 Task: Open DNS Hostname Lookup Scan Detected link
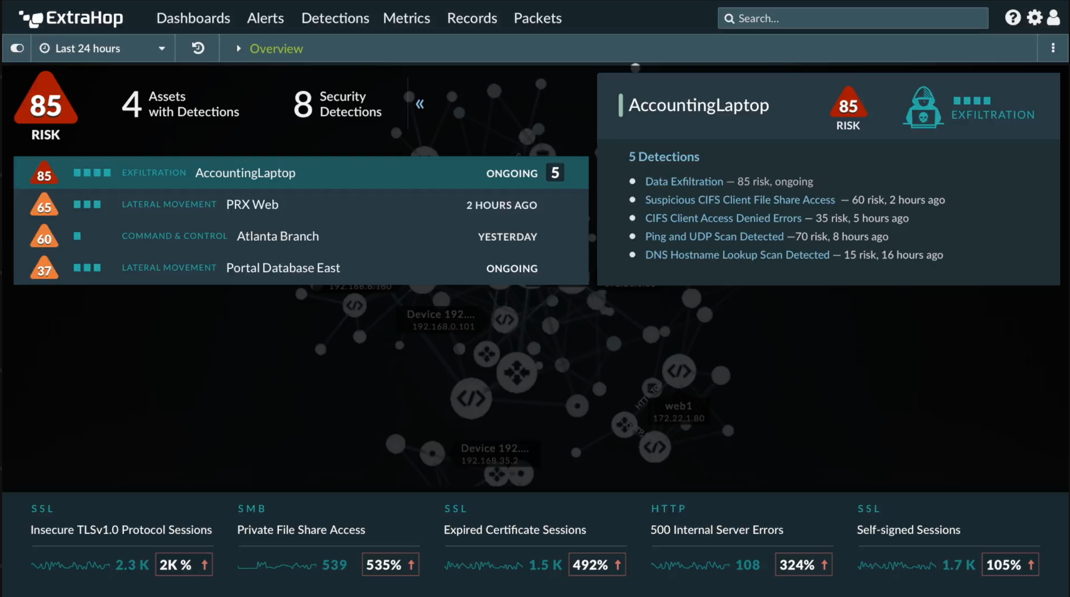pyautogui.click(x=737, y=255)
